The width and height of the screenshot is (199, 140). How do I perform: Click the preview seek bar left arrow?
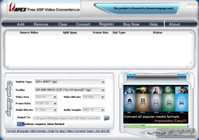[125, 127]
